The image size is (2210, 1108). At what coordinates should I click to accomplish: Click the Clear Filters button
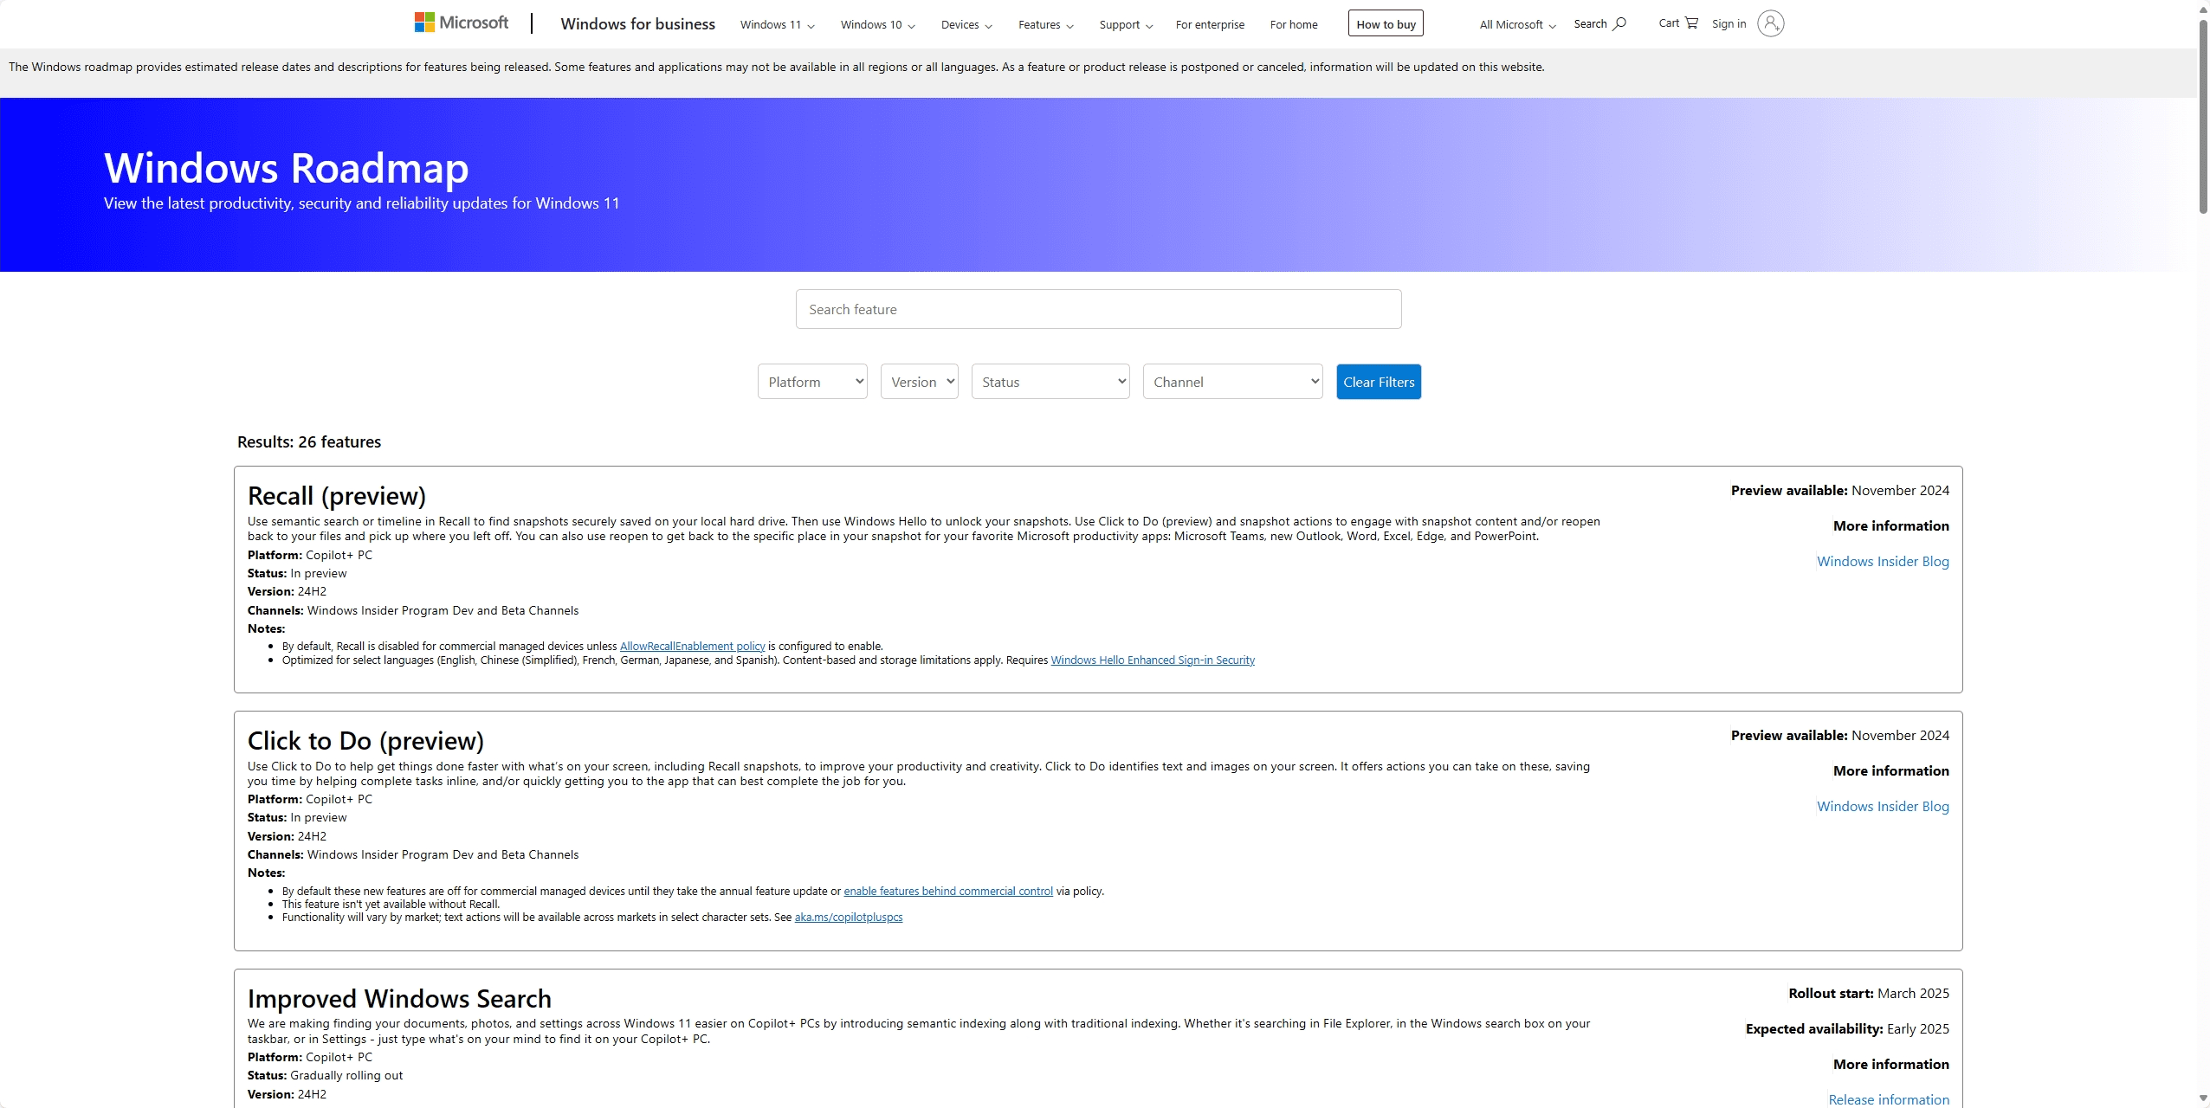pos(1379,381)
